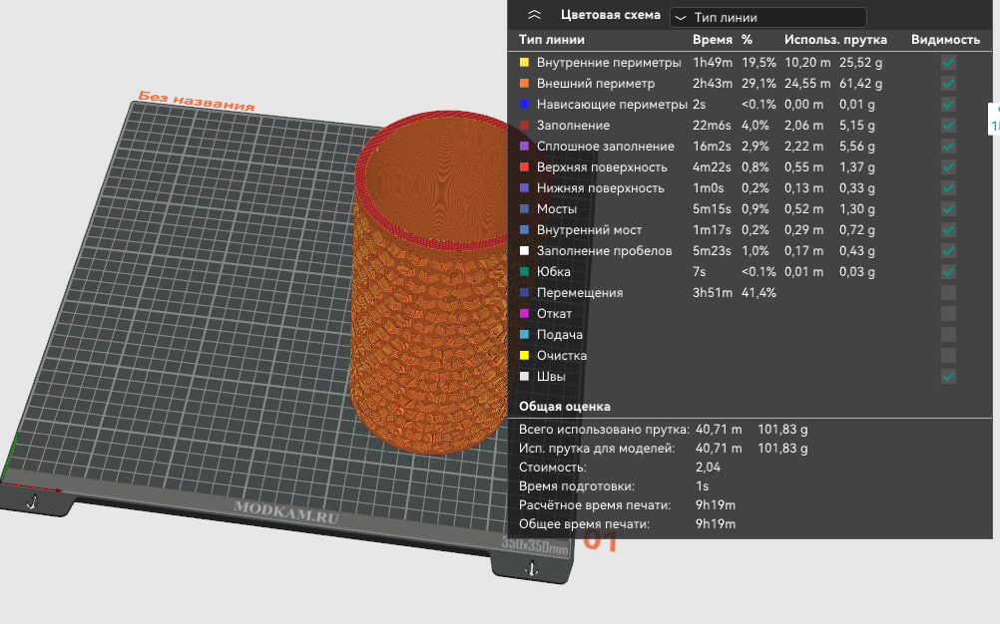Click the magenta Откат color swatch
The height and width of the screenshot is (624, 1000).
[524, 314]
